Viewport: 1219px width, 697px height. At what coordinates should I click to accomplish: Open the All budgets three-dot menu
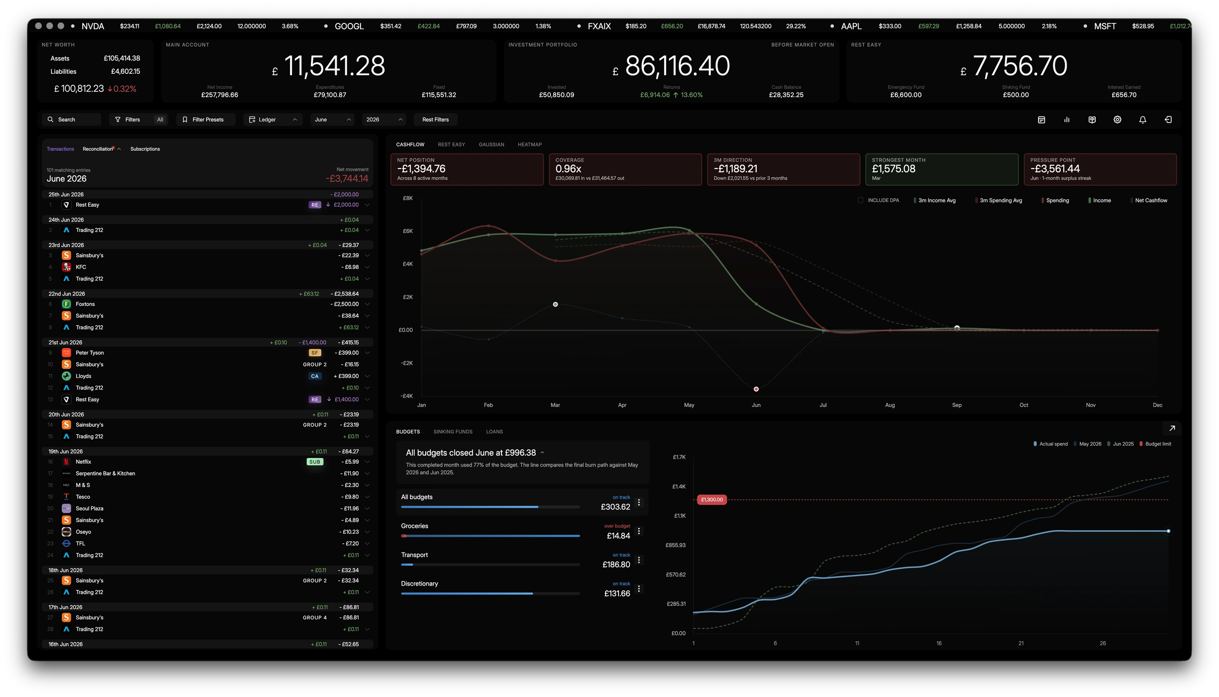(638, 503)
